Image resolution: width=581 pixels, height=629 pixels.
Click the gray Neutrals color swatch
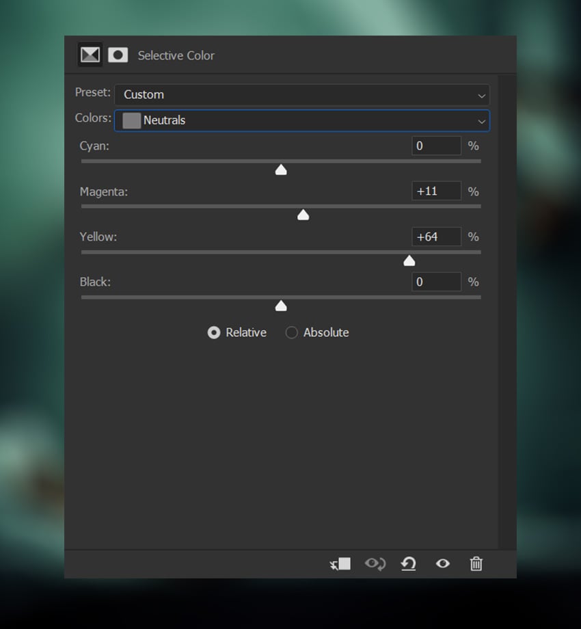click(131, 120)
